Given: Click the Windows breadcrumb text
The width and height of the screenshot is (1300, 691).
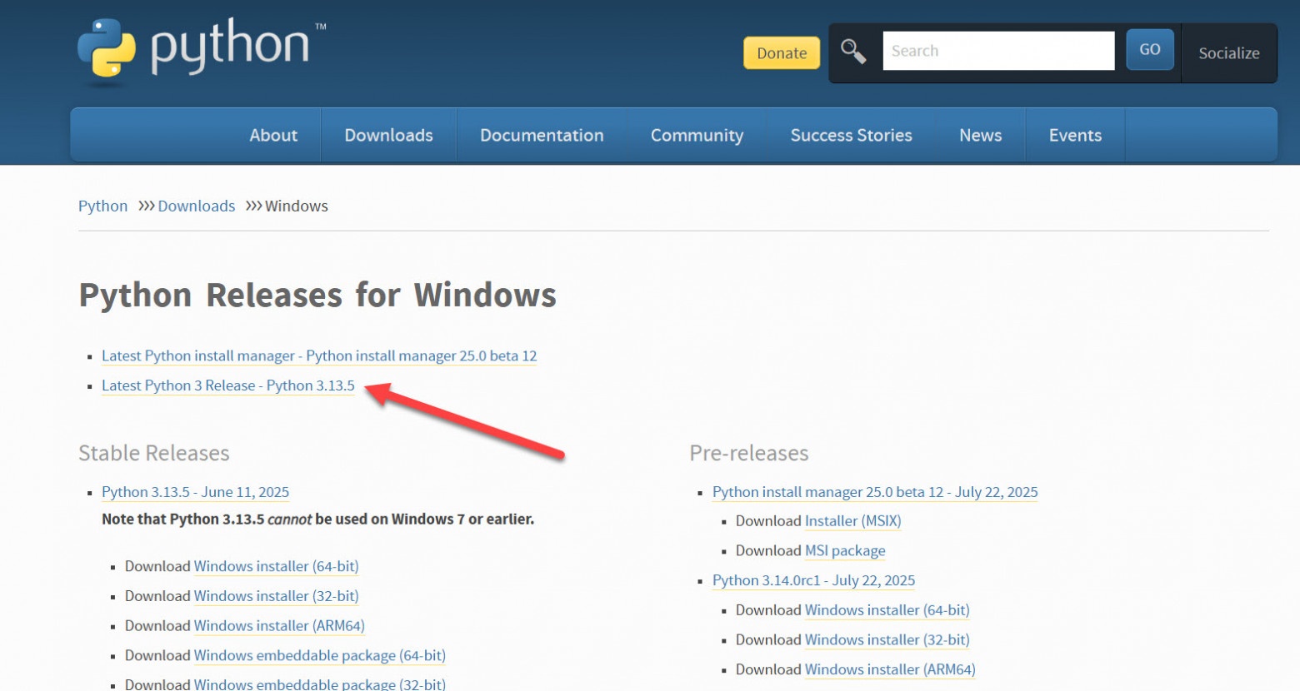Looking at the screenshot, I should (x=297, y=206).
